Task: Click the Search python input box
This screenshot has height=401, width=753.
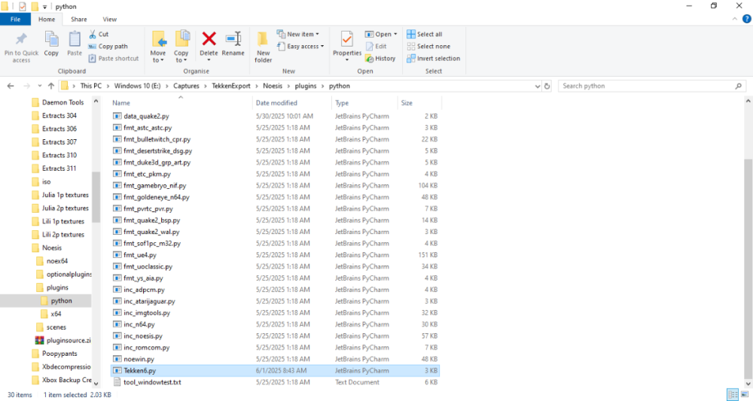Action: (648, 86)
